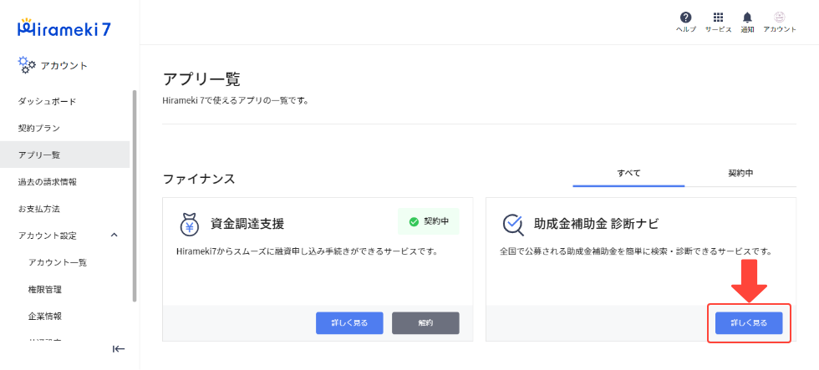Click the gear icon beside アカウント

[x=27, y=63]
